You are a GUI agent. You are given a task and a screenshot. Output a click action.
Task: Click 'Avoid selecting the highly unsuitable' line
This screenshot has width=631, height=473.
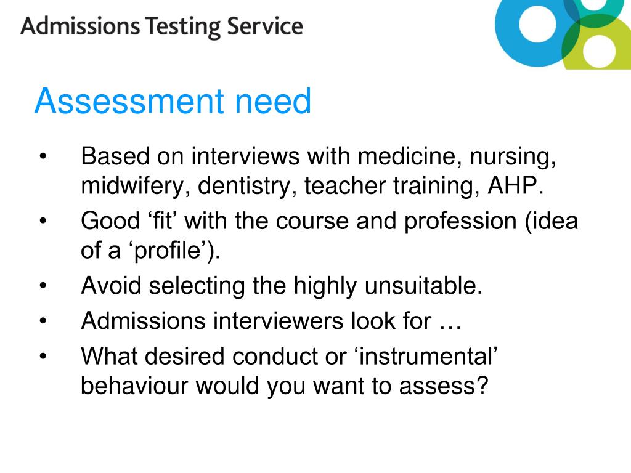pos(282,286)
